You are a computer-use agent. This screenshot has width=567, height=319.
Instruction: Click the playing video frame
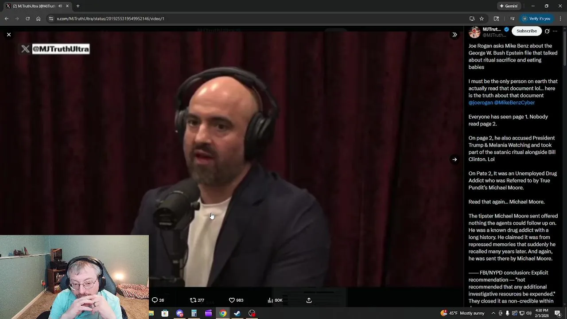(231, 159)
